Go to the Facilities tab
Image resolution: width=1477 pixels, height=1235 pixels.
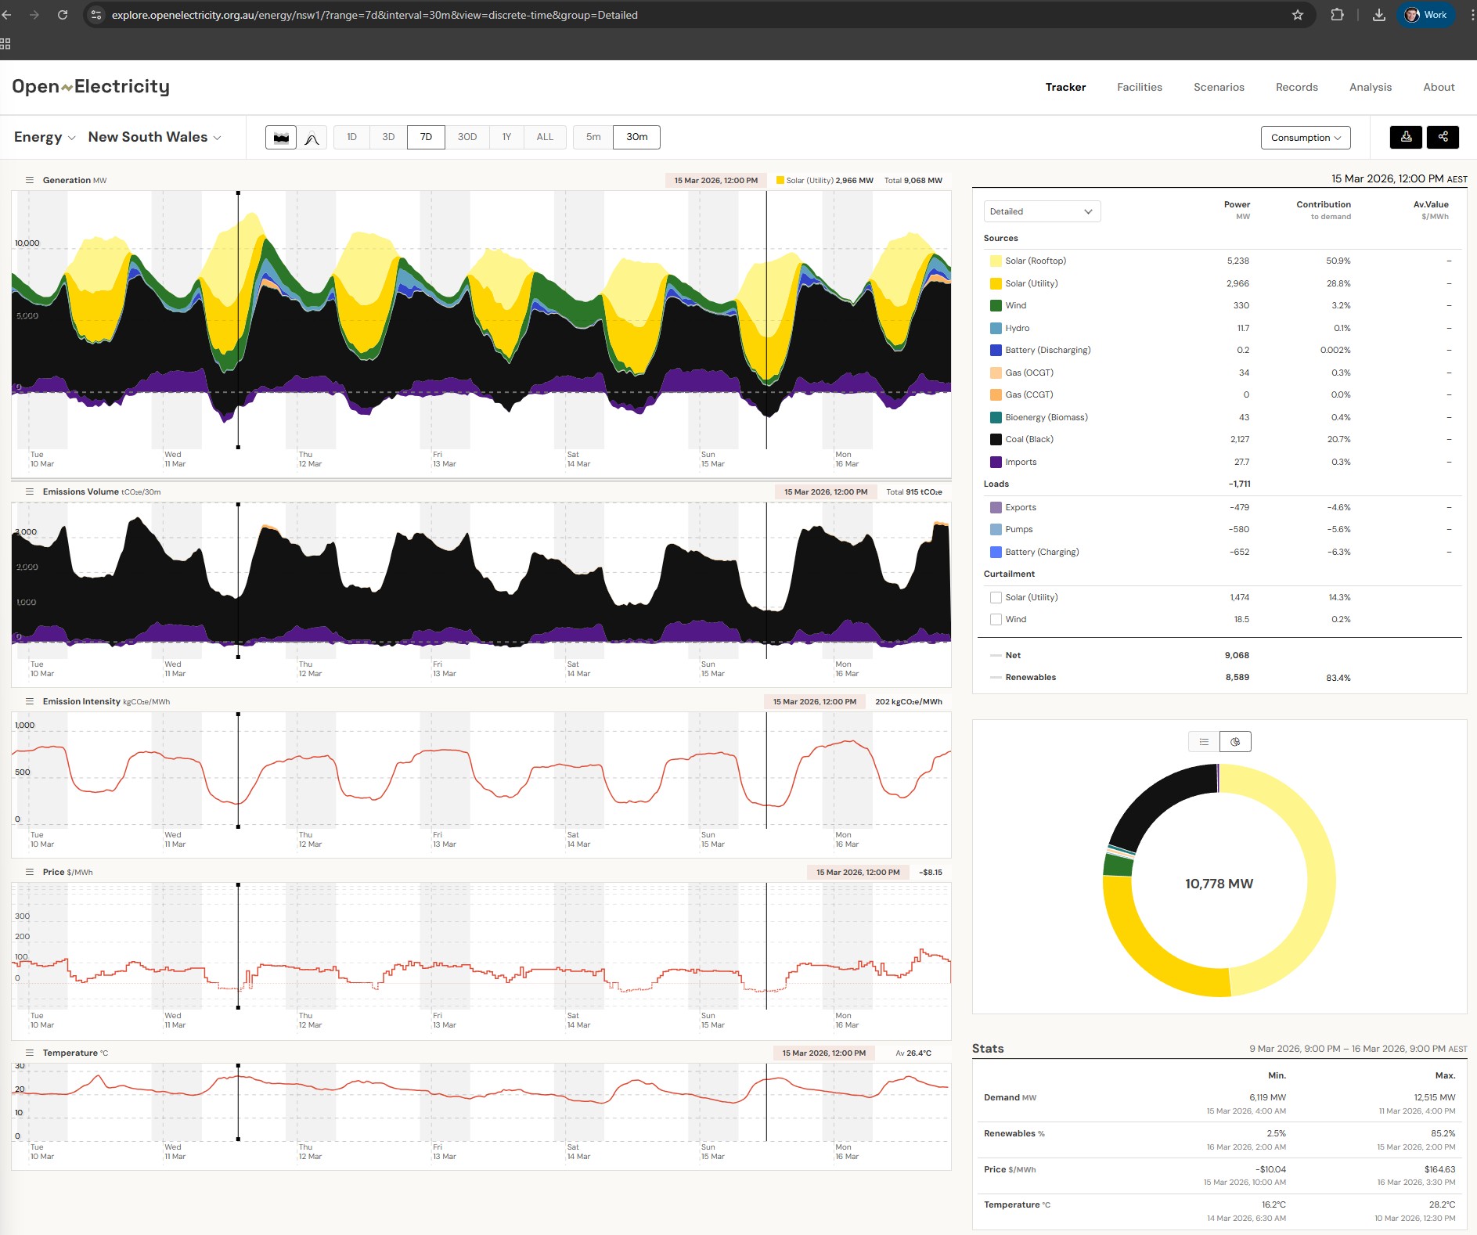[1139, 87]
